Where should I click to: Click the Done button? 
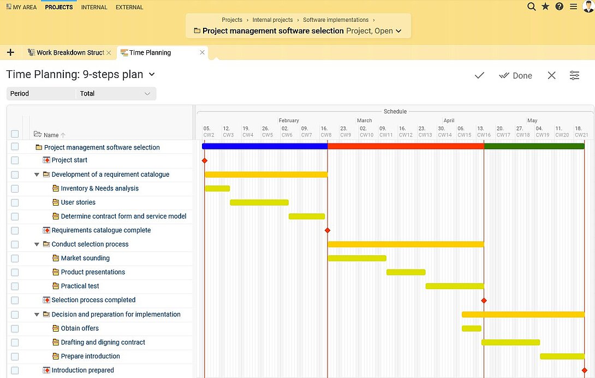point(515,75)
